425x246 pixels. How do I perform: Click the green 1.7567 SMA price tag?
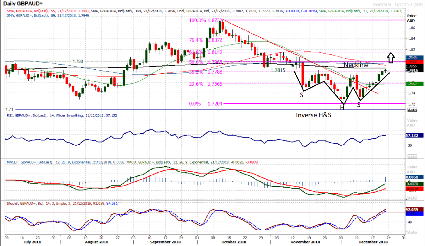415,84
